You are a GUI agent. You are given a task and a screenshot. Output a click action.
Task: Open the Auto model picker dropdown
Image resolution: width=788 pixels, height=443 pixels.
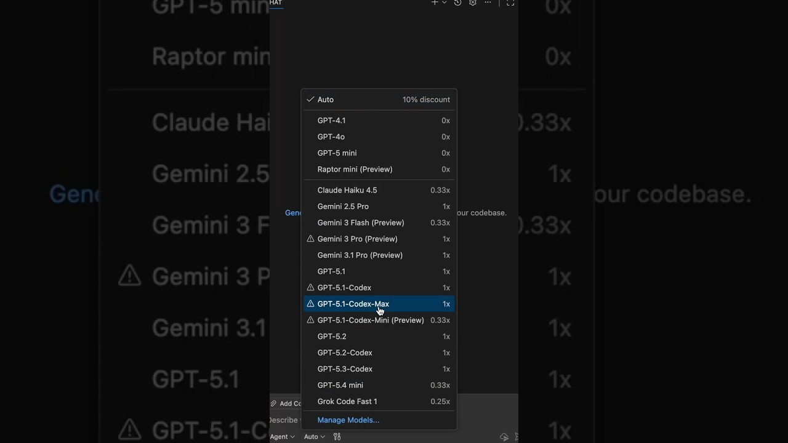coord(315,437)
